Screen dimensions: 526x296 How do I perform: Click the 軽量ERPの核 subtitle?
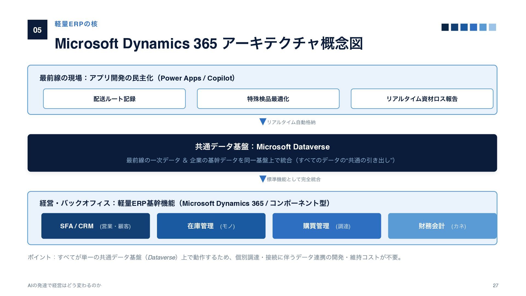coord(76,24)
